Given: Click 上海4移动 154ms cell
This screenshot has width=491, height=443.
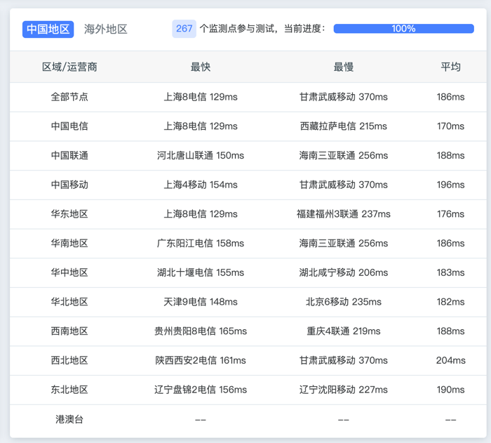Looking at the screenshot, I should [x=201, y=185].
